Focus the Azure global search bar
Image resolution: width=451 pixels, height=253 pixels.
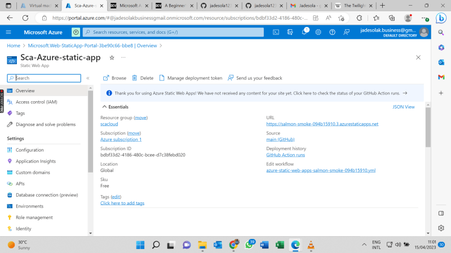(173, 32)
